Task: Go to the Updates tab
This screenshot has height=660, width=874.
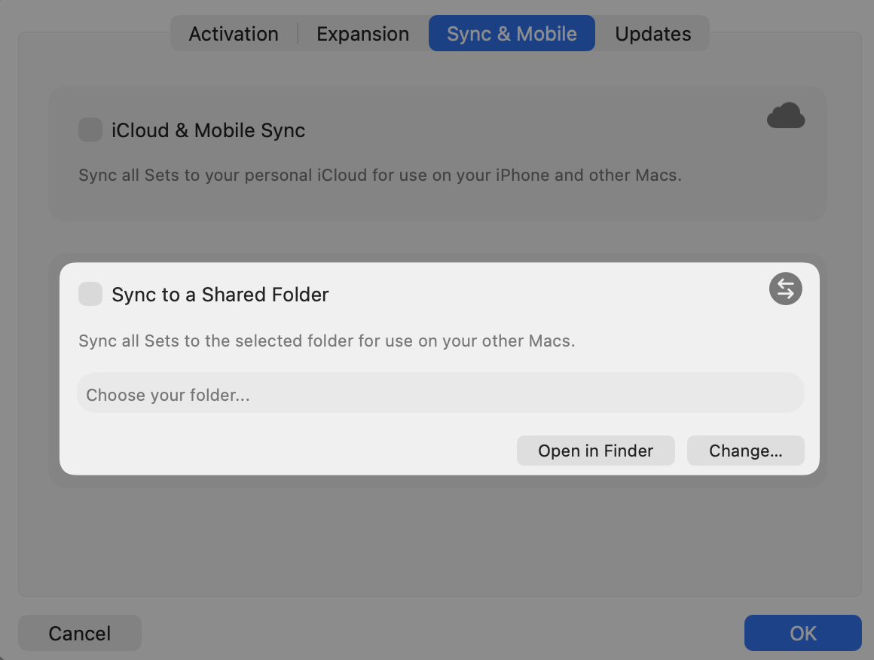Action: pyautogui.click(x=652, y=34)
